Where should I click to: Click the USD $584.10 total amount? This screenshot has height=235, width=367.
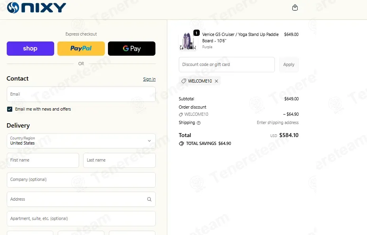click(284, 135)
